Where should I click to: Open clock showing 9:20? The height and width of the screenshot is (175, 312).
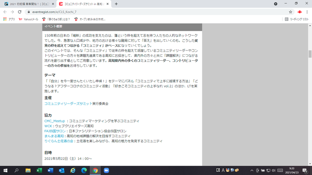292,171
